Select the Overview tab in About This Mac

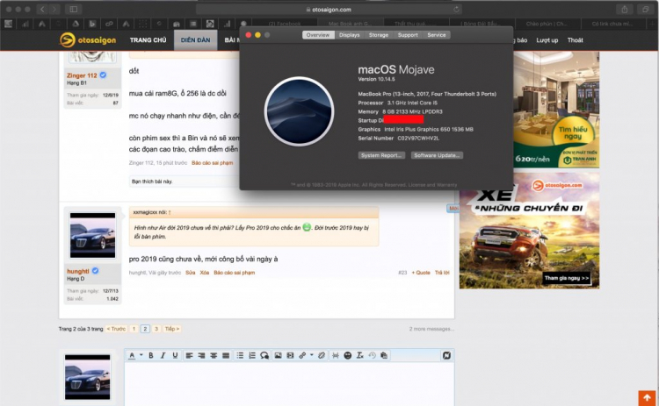318,35
